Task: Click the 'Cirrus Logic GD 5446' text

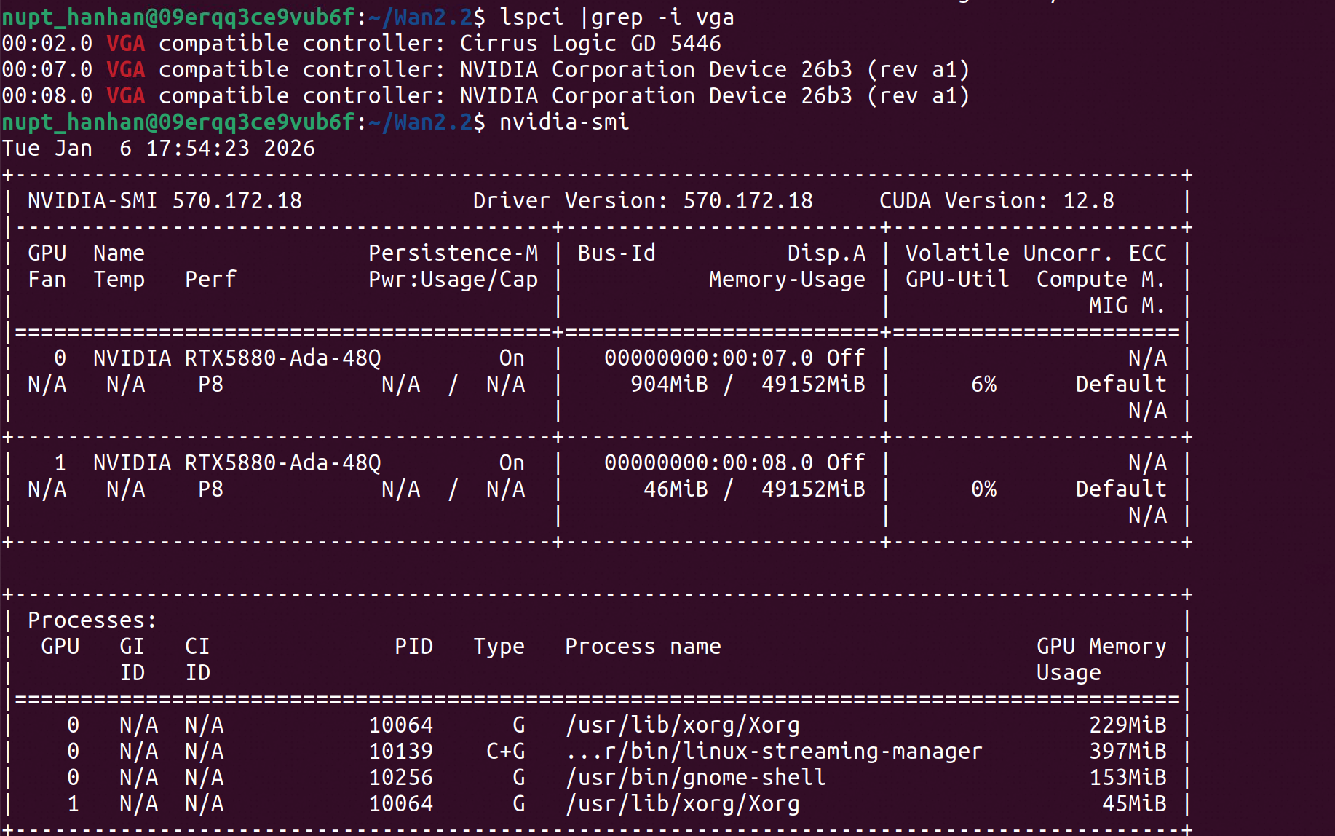Action: point(590,43)
